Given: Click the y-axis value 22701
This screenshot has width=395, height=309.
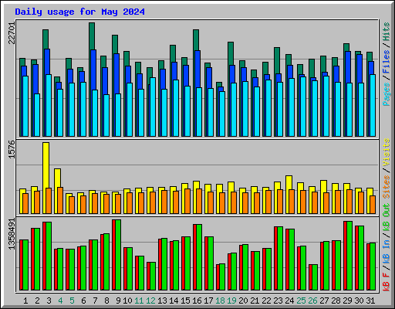Looking at the screenshot, I should (12, 33).
